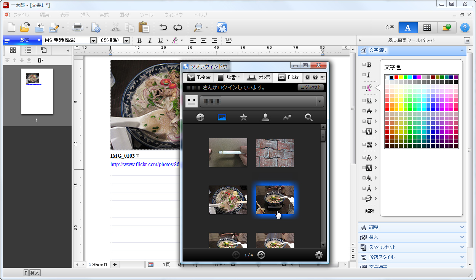Click 解除 in the decoration palette
This screenshot has height=280, width=476.
[x=370, y=211]
